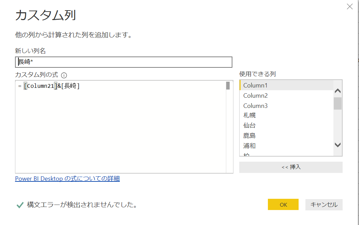This screenshot has width=359, height=225.
Task: Select the 浦和 column
Action: [x=249, y=146]
